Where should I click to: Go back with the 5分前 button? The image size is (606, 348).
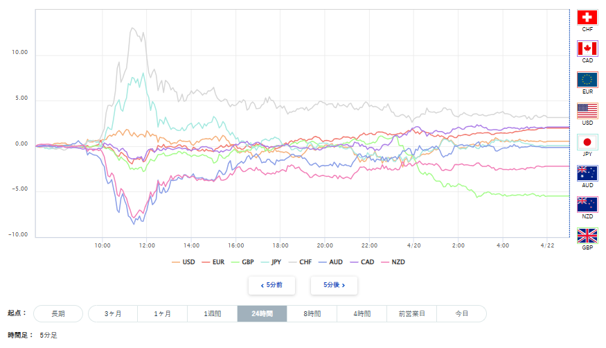(271, 286)
